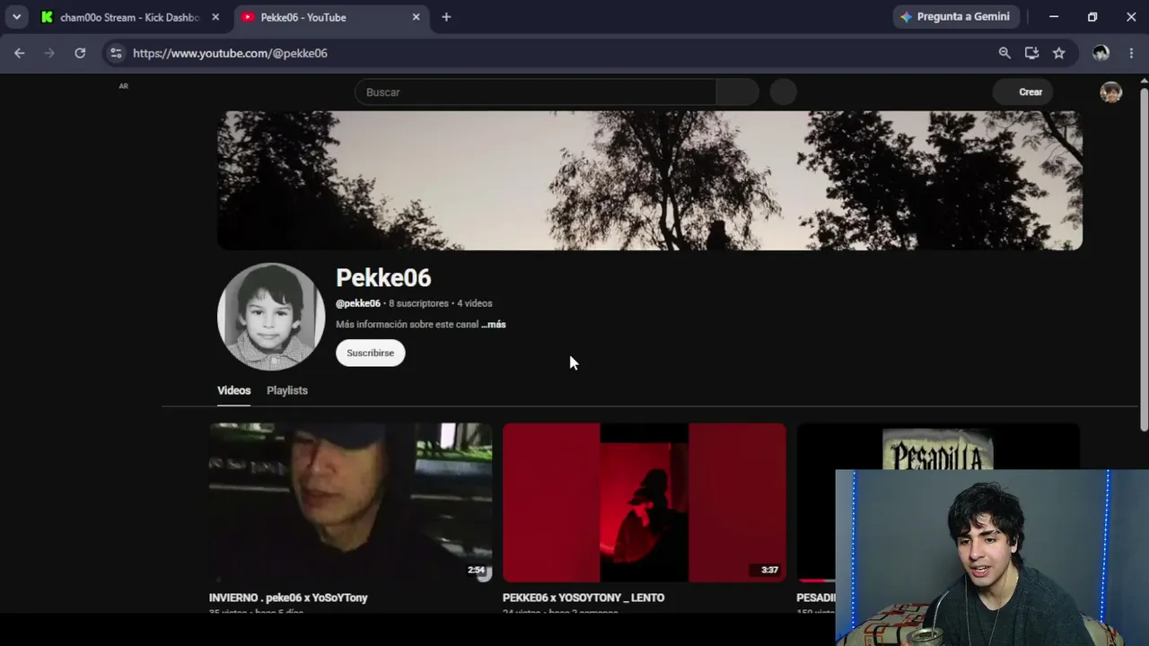Screen dimensions: 1149x646
Task: Select the Pekke06 - YouTube browser tab
Action: coord(330,17)
